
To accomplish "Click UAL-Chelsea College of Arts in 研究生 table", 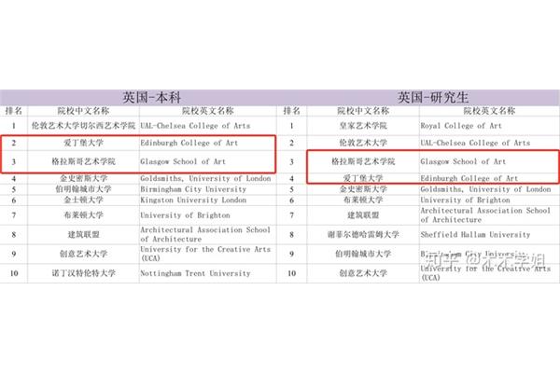I will (x=475, y=143).
